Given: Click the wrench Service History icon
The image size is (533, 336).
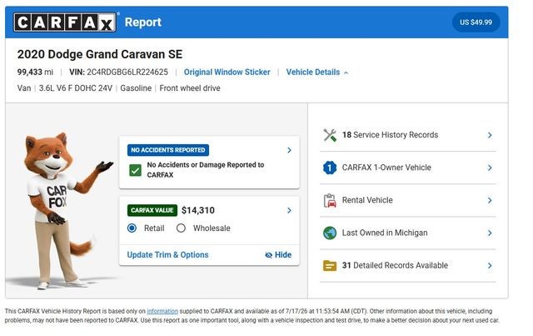Looking at the screenshot, I should [330, 135].
